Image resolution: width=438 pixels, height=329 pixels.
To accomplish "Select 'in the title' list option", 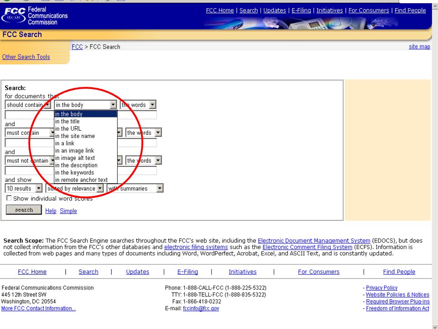I will click(x=85, y=121).
